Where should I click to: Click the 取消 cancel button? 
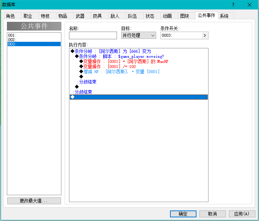[213, 214]
